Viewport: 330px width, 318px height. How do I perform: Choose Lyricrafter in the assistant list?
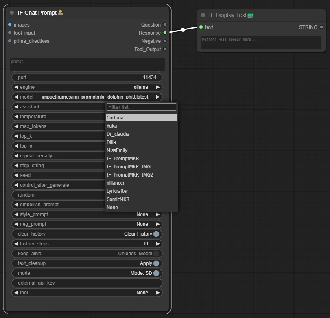117,191
